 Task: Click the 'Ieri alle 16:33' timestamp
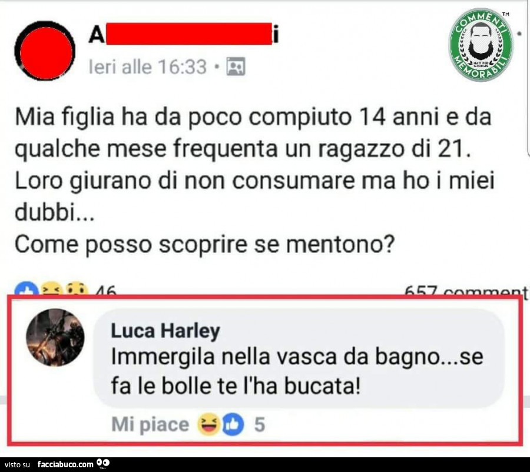coord(147,67)
